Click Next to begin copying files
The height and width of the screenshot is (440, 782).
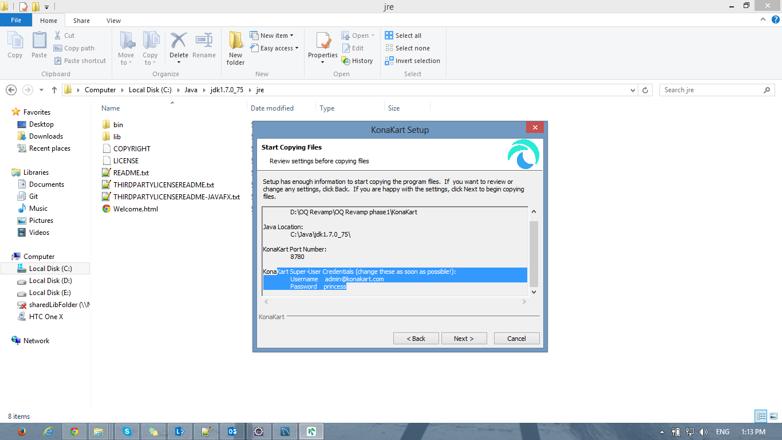[464, 339]
